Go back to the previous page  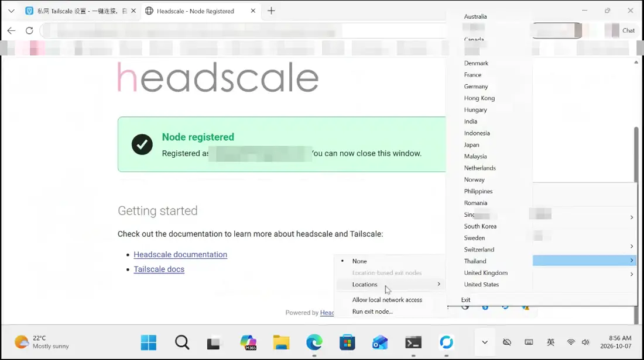pos(12,30)
